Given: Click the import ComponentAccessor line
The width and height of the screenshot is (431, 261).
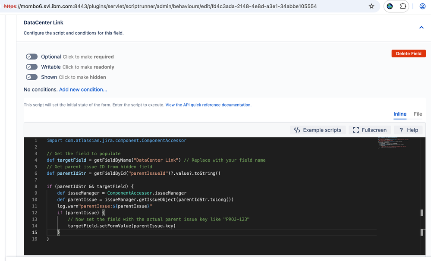Looking at the screenshot, I should coord(116,140).
